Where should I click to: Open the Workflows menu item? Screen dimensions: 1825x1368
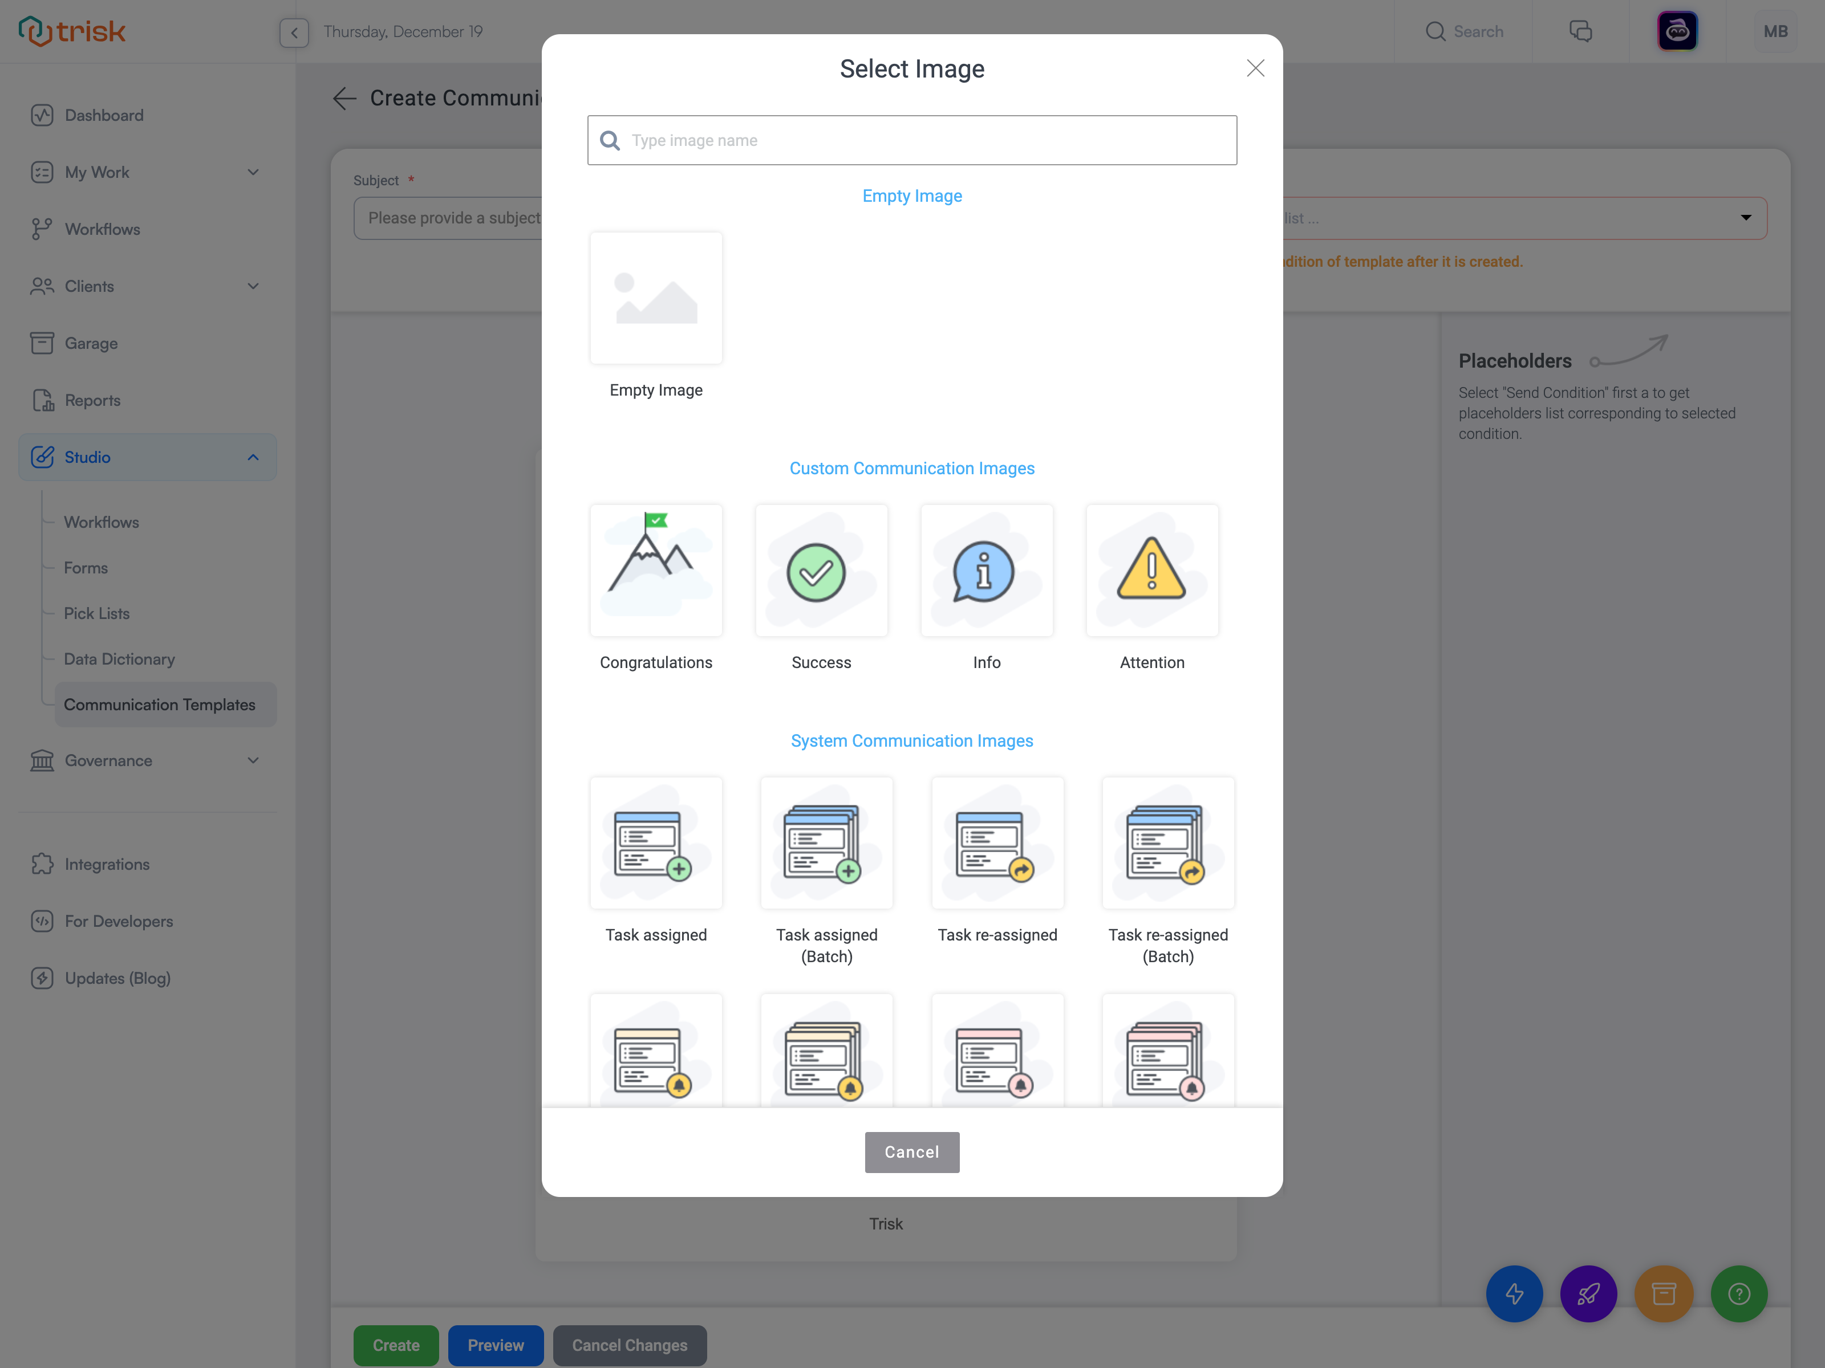click(x=103, y=229)
